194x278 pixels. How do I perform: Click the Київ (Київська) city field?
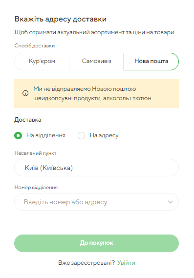pos(96,168)
